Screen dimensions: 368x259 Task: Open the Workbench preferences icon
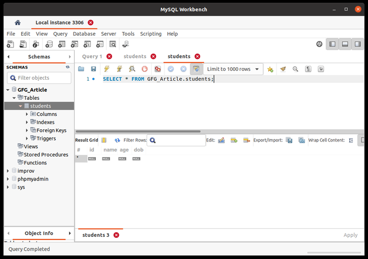pyautogui.click(x=319, y=44)
